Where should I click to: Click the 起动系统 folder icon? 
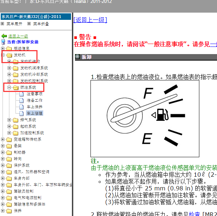pos(15,127)
